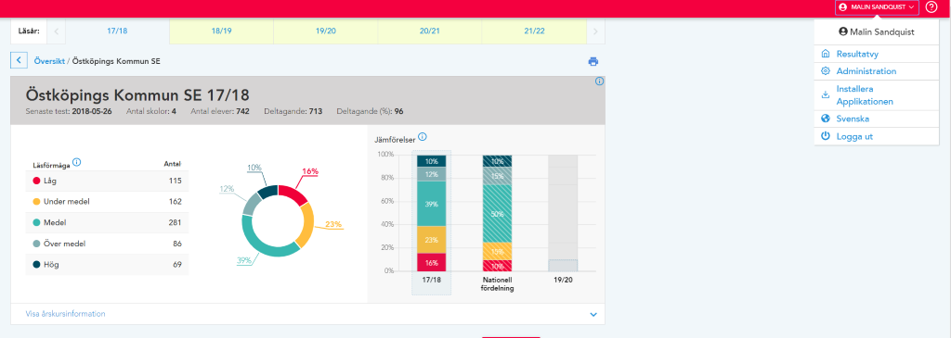
Task: Click info icon in header corner
Action: pyautogui.click(x=599, y=81)
